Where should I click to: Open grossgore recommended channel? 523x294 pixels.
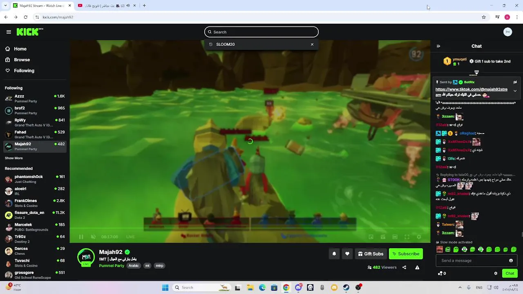(x=35, y=274)
